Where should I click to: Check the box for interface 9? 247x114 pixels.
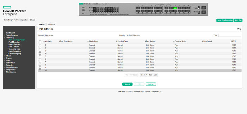(40, 67)
